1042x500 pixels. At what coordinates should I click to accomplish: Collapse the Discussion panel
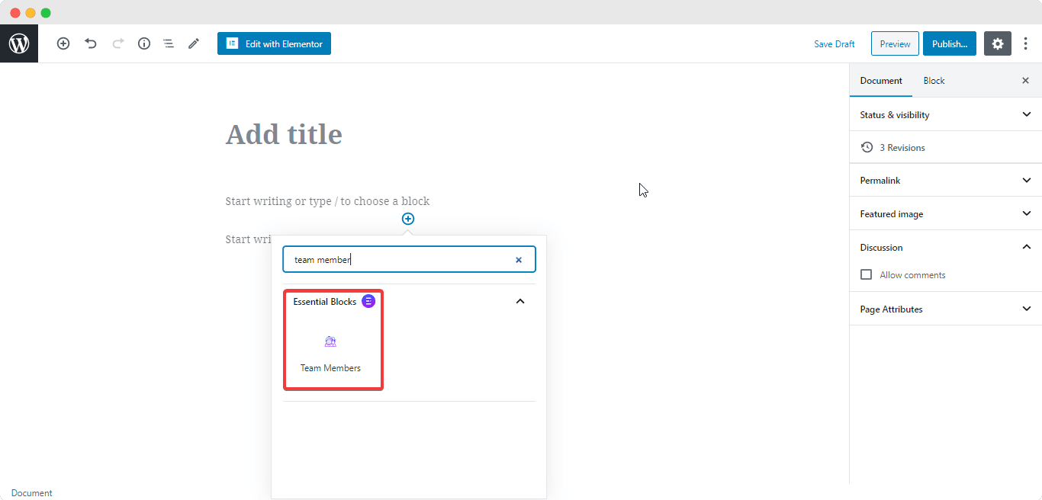[x=946, y=247]
